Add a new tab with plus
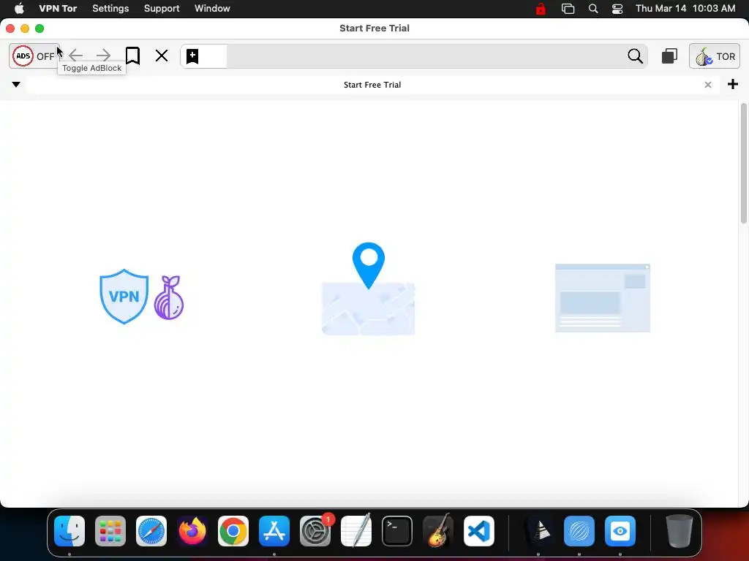Screen dimensions: 749x561 [733, 85]
